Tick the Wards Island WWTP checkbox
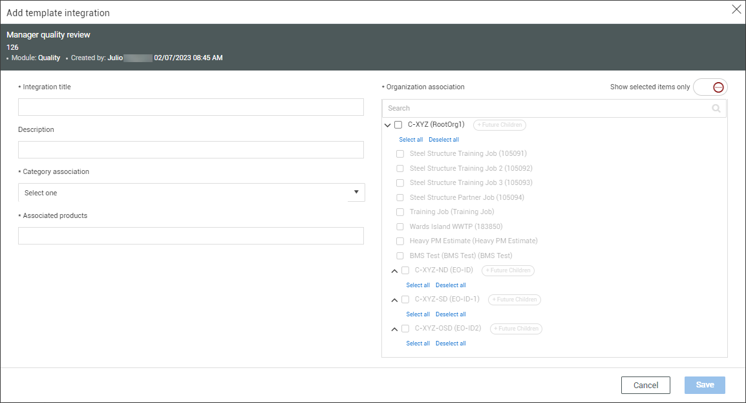 click(x=400, y=226)
